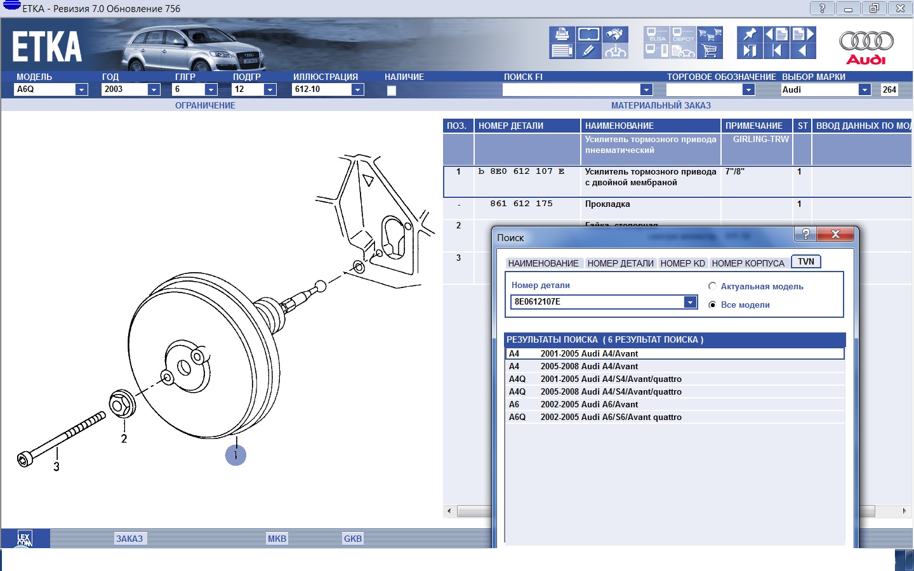
Task: Click the ЗАКАЗ button in bottom bar
Action: click(x=129, y=539)
